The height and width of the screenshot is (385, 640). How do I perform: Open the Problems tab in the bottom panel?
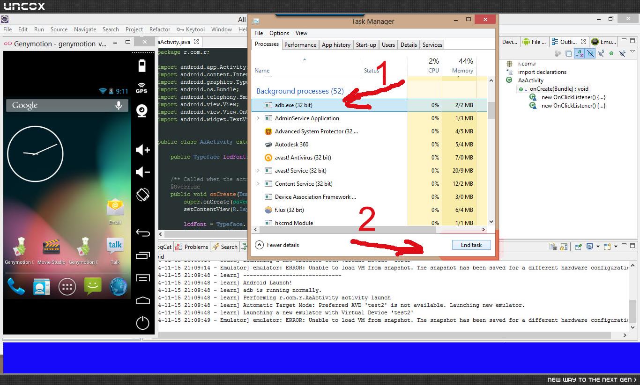pos(192,247)
